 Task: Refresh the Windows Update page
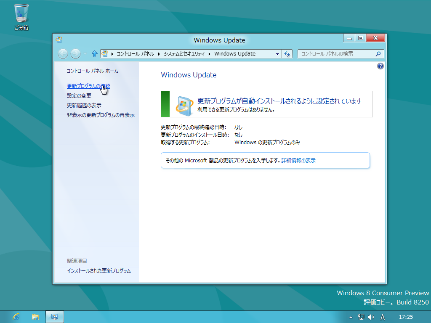(287, 54)
